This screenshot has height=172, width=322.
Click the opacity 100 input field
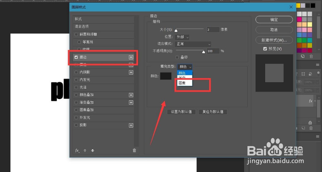pos(213,51)
